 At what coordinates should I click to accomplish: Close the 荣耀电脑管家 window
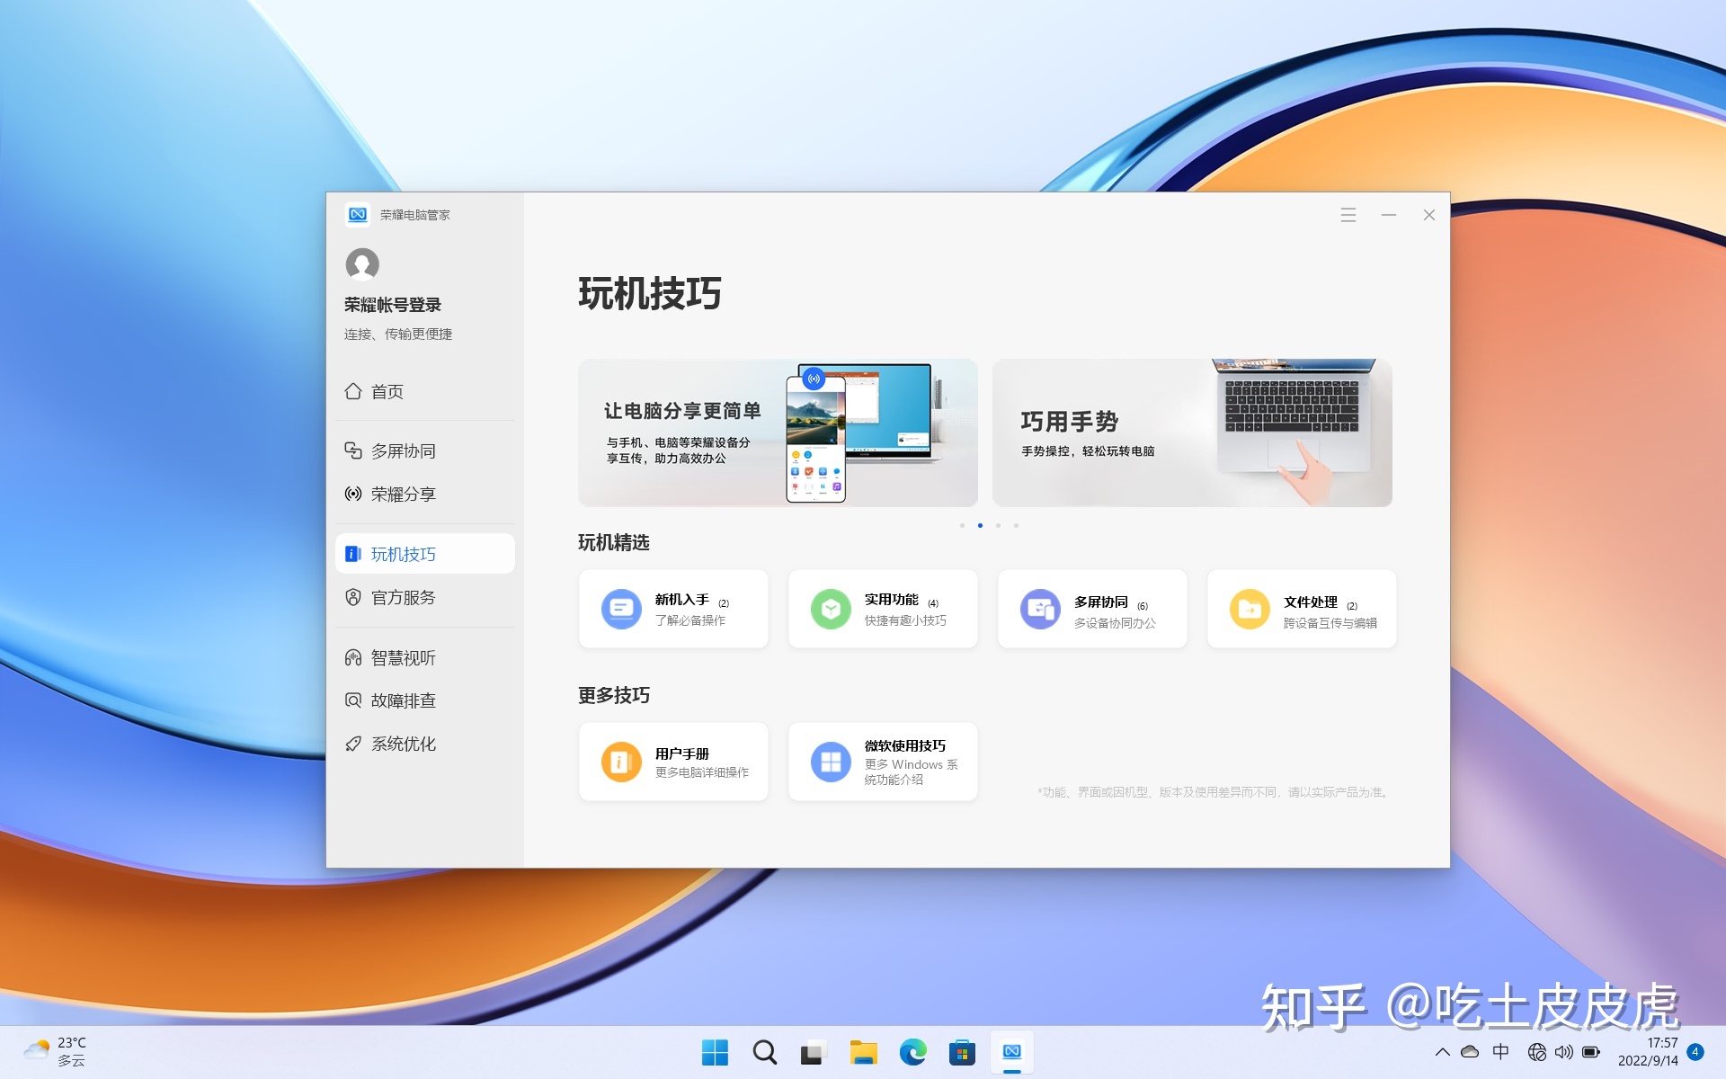click(1429, 215)
